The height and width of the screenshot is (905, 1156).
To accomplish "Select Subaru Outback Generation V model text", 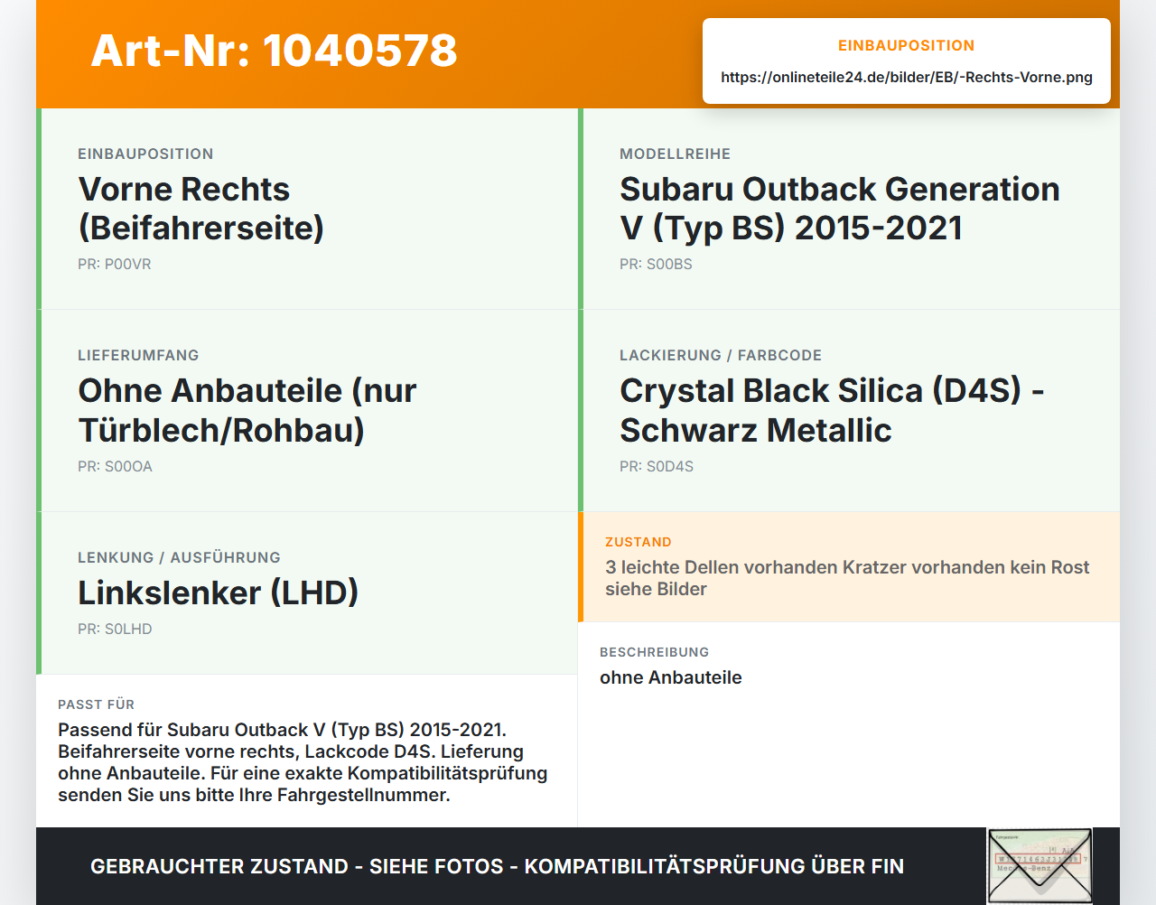I will point(840,209).
